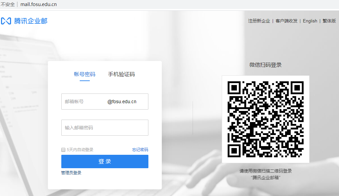Click the @fosu.edu.cn domain suffix

(x=122, y=101)
